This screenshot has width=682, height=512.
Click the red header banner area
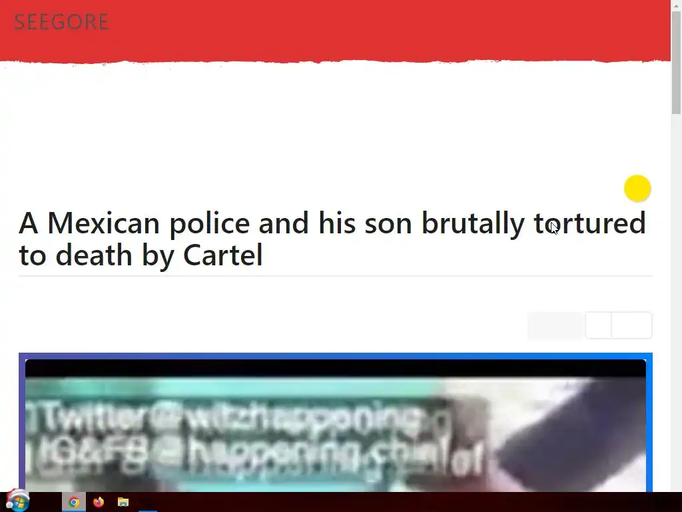[x=336, y=31]
